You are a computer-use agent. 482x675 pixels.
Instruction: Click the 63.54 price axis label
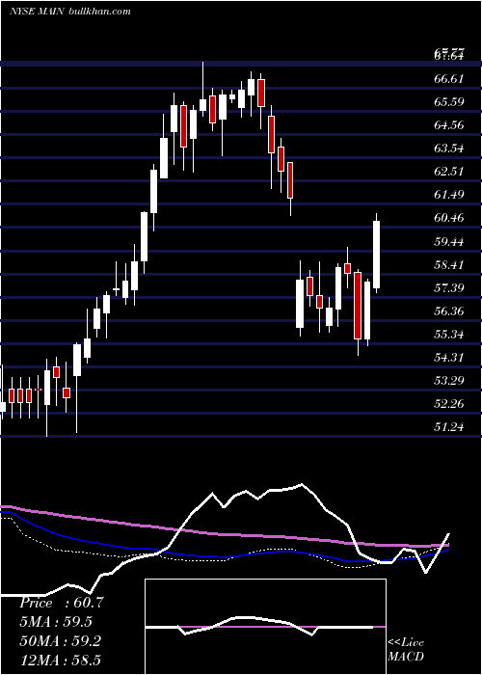point(449,148)
